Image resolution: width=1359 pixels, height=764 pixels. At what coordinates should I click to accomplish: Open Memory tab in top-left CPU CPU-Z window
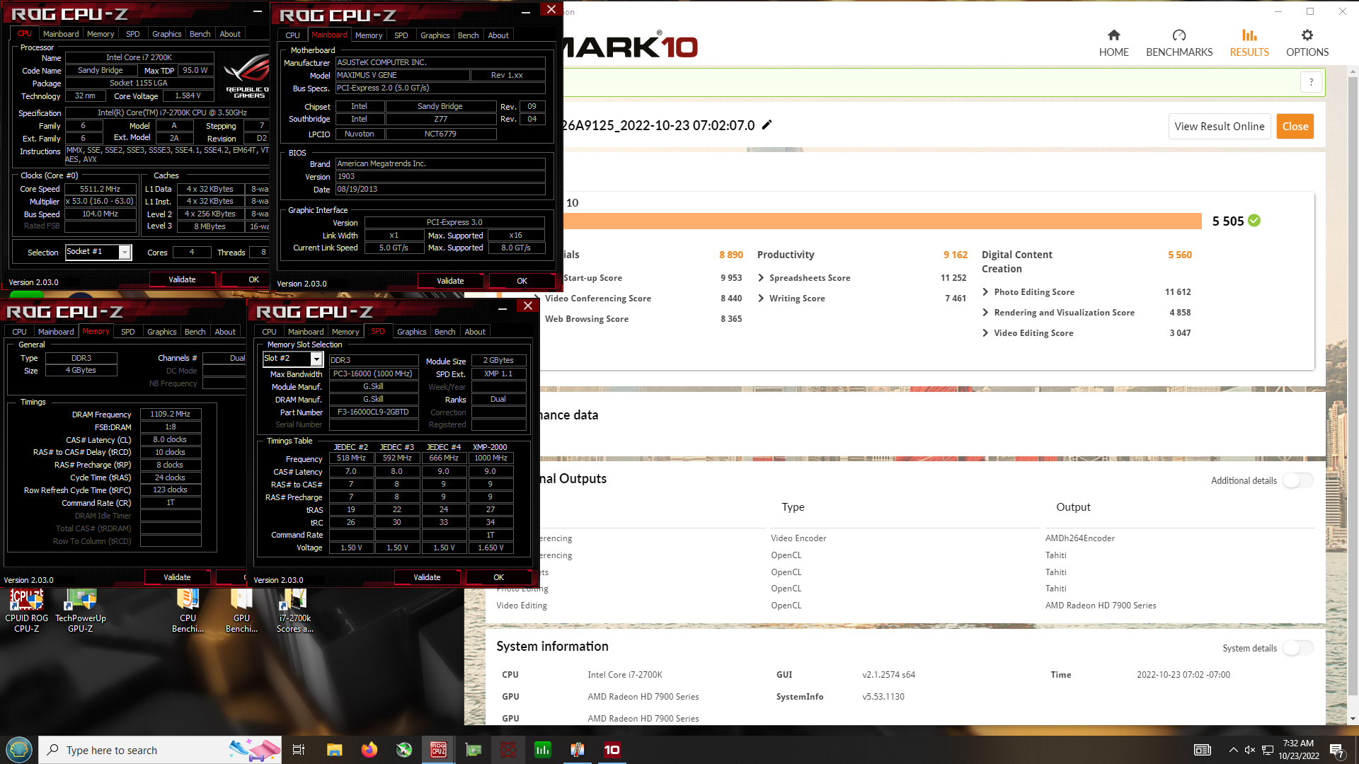click(101, 34)
